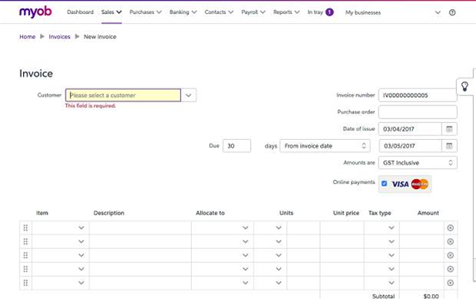This screenshot has width=476, height=299.
Task: Click the Description column header
Action: coord(109,213)
